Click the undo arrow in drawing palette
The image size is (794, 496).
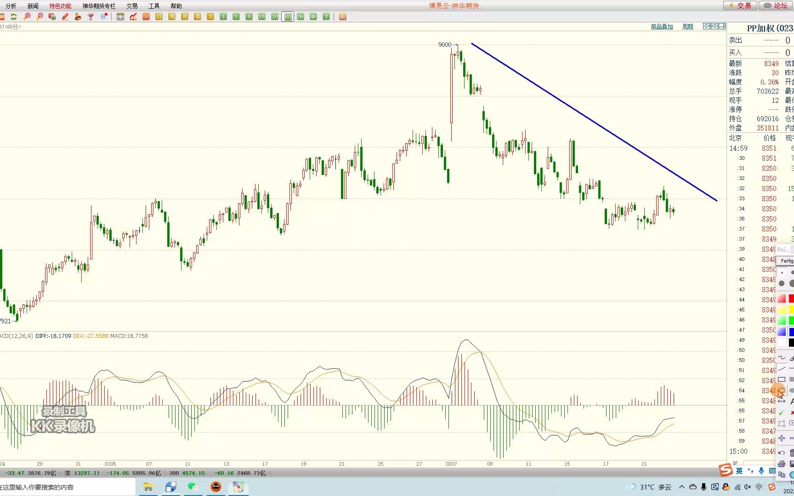click(x=782, y=453)
